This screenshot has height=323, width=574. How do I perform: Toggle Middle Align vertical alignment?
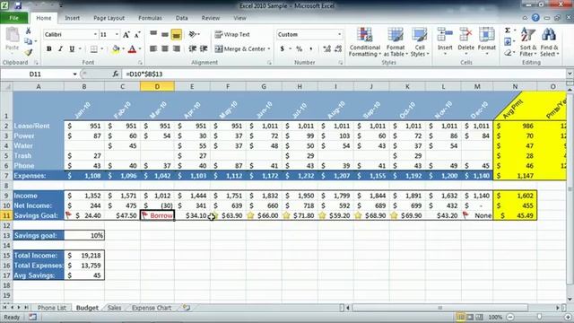click(x=165, y=34)
